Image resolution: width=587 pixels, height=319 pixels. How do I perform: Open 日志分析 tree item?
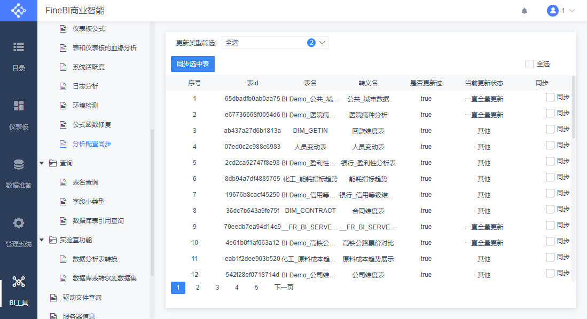pos(85,86)
